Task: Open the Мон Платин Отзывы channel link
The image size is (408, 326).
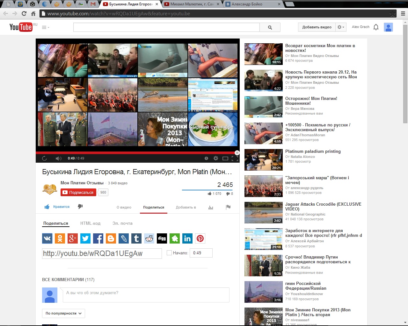Action: pyautogui.click(x=82, y=183)
